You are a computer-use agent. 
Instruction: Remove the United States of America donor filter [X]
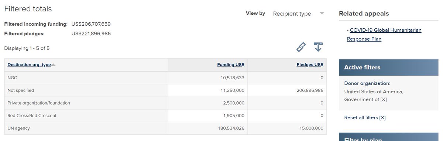click(383, 100)
